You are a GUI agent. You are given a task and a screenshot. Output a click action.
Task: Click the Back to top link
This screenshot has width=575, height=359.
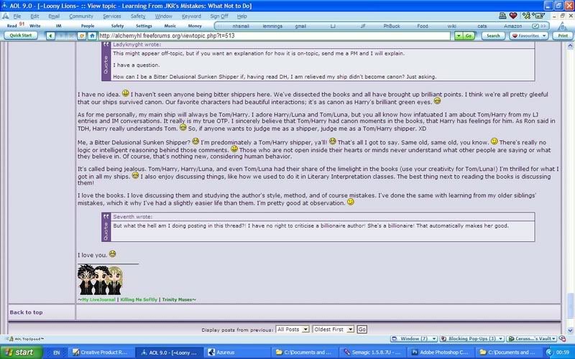pyautogui.click(x=26, y=312)
